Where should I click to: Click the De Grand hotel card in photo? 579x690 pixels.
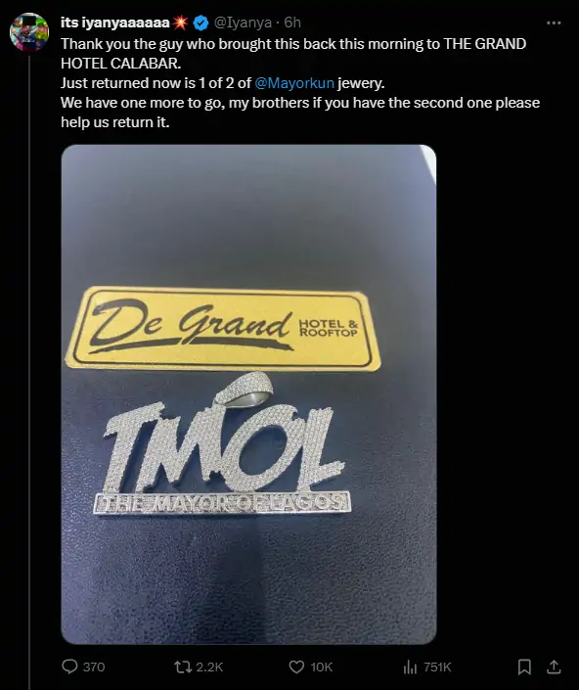coord(222,328)
